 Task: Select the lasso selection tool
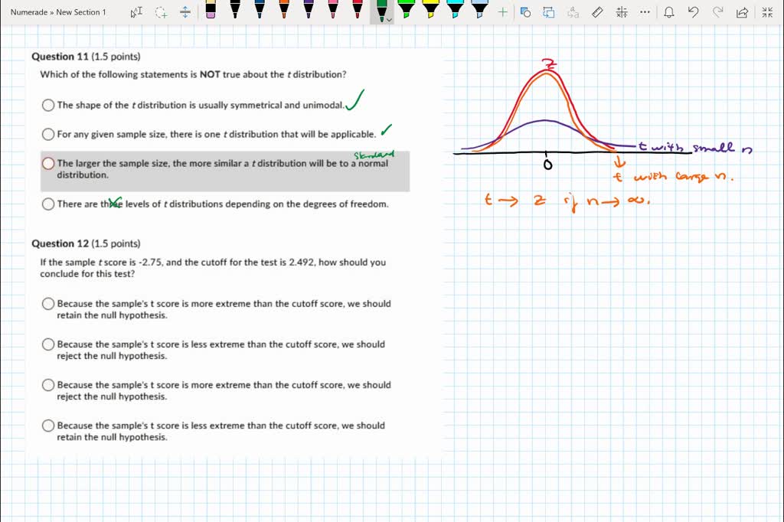coord(158,12)
